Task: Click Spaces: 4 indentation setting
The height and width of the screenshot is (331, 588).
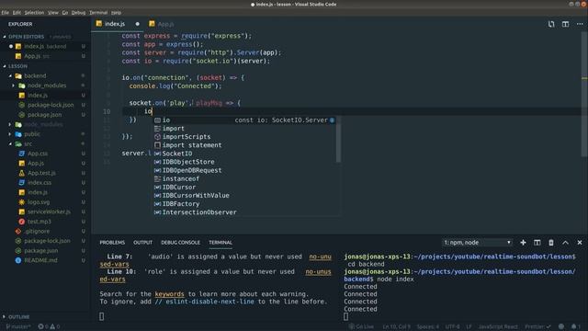Action: tap(427, 326)
